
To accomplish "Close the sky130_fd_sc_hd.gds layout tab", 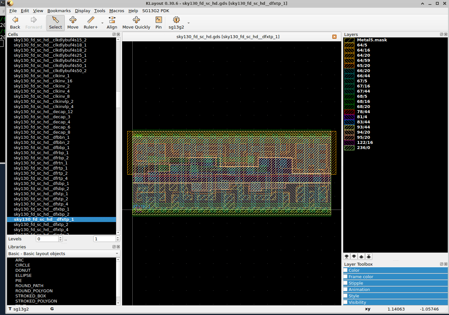I will coord(334,37).
